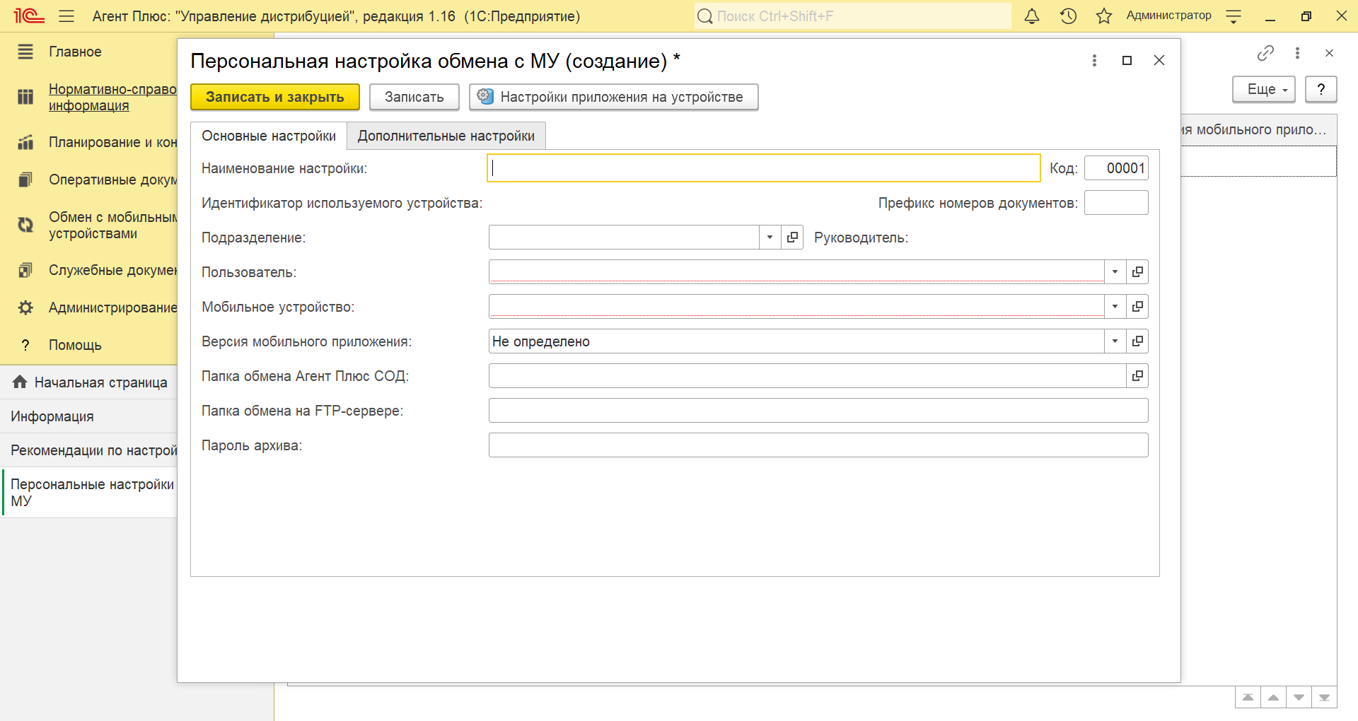Move up one row list arrow
Image resolution: width=1358 pixels, height=721 pixels.
pyautogui.click(x=1273, y=698)
